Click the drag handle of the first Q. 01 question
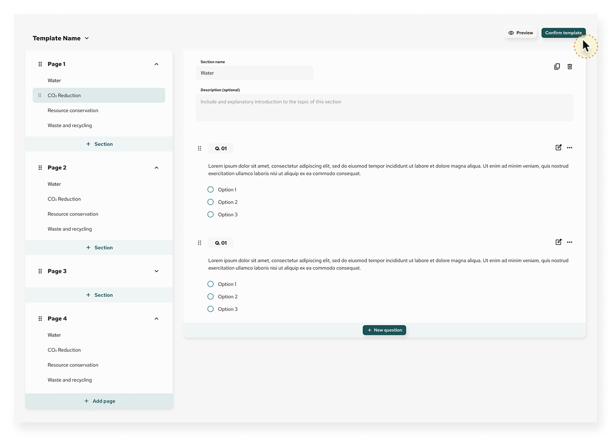Viewport: 612px width, 440px height. pyautogui.click(x=200, y=149)
